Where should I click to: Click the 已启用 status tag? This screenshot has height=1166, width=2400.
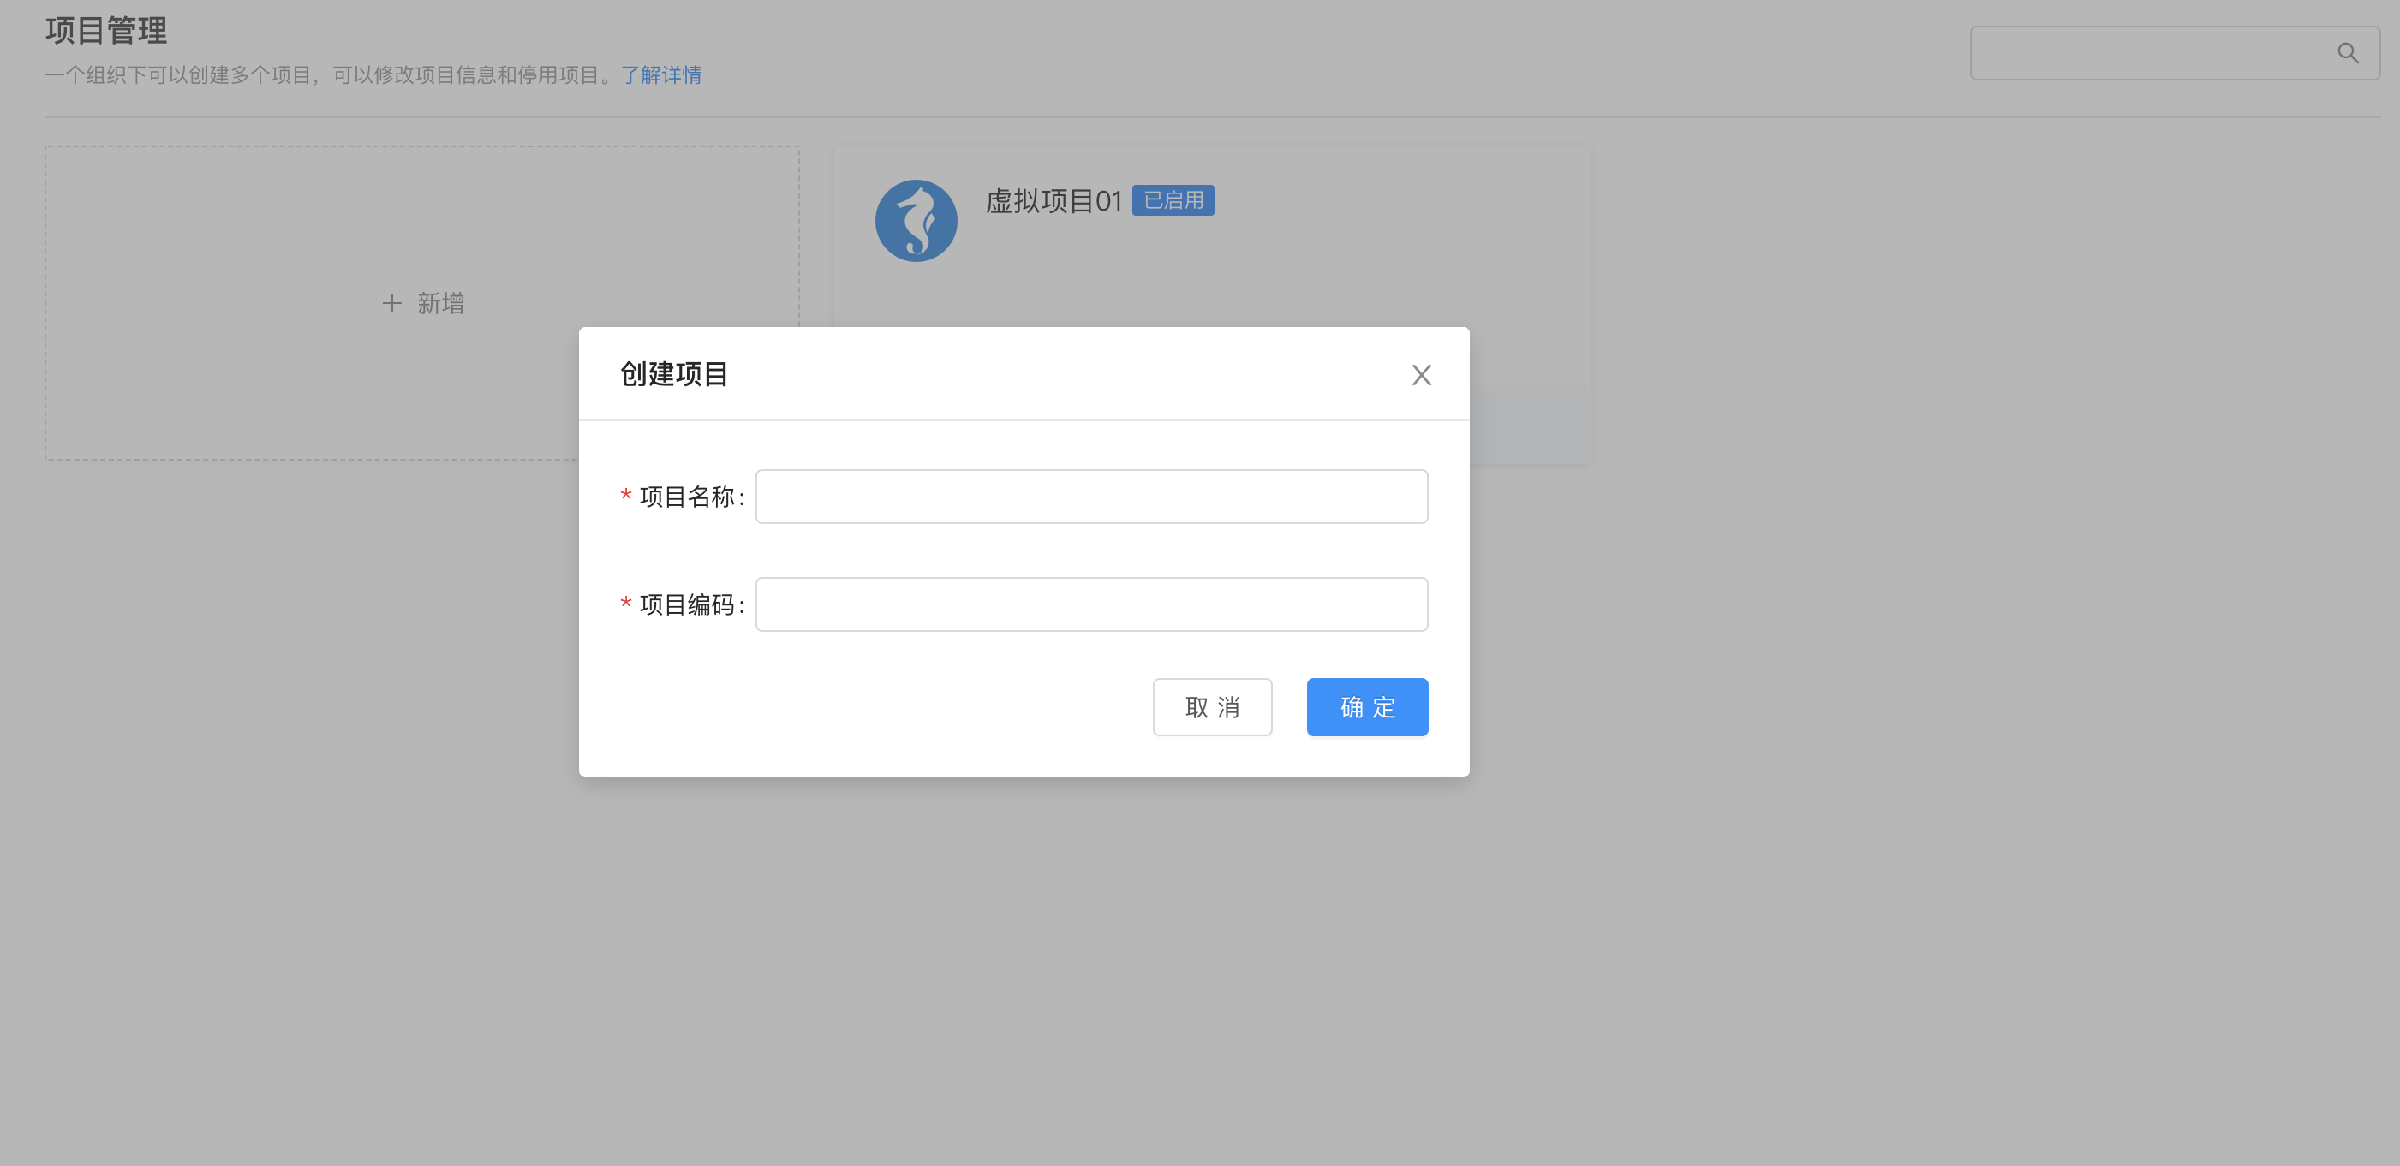coord(1173,200)
